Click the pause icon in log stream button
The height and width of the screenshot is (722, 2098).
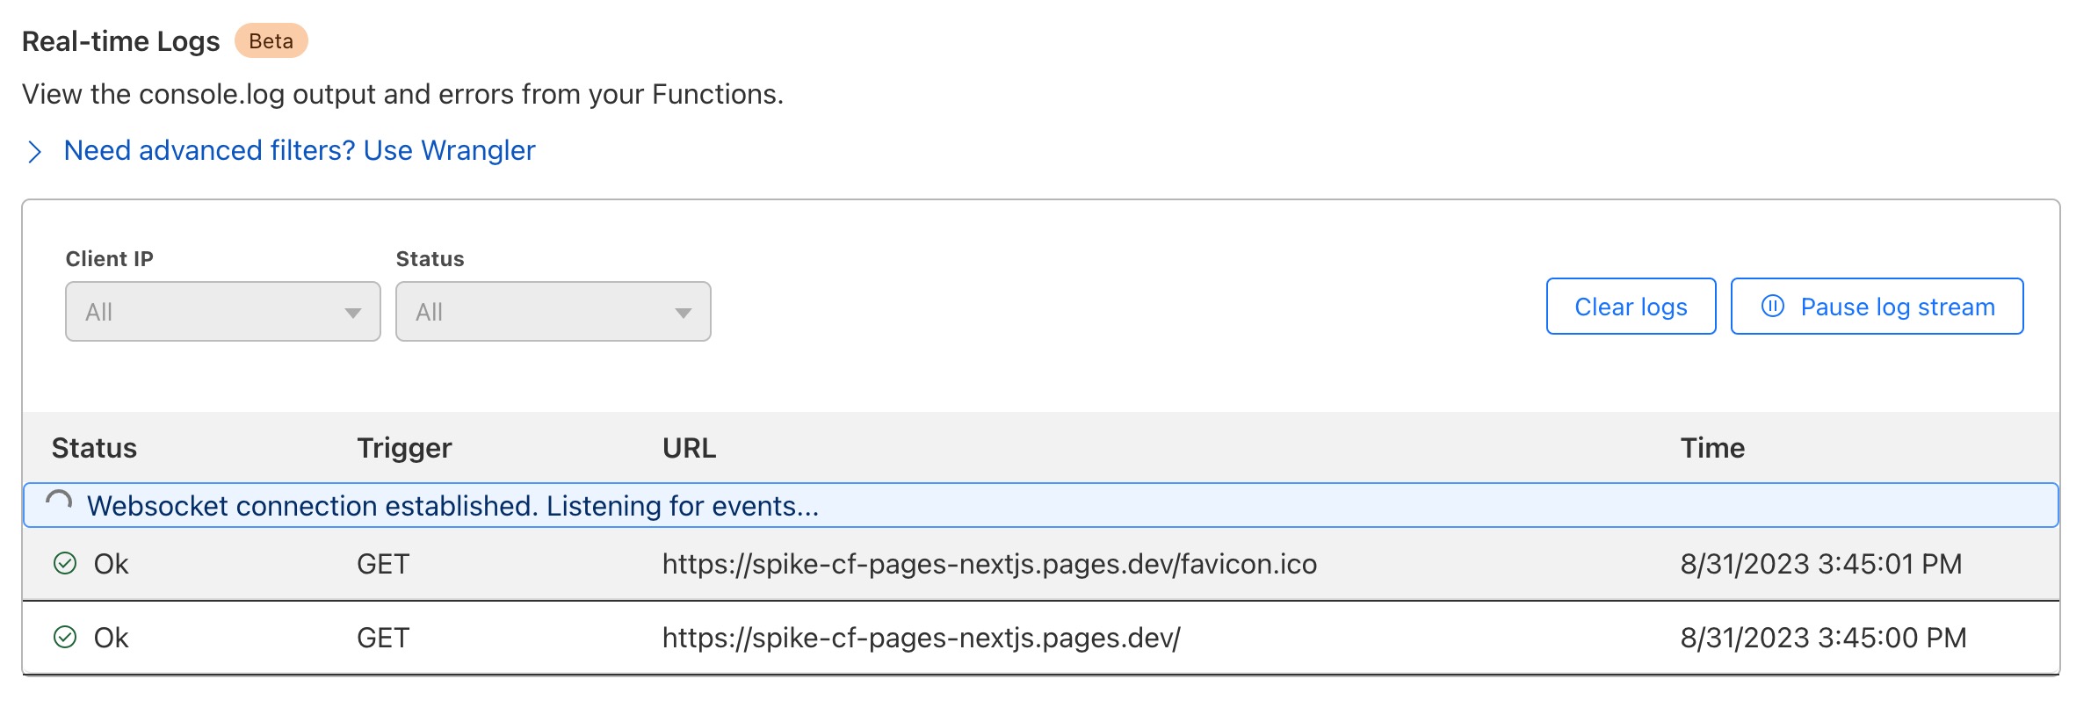1772,306
